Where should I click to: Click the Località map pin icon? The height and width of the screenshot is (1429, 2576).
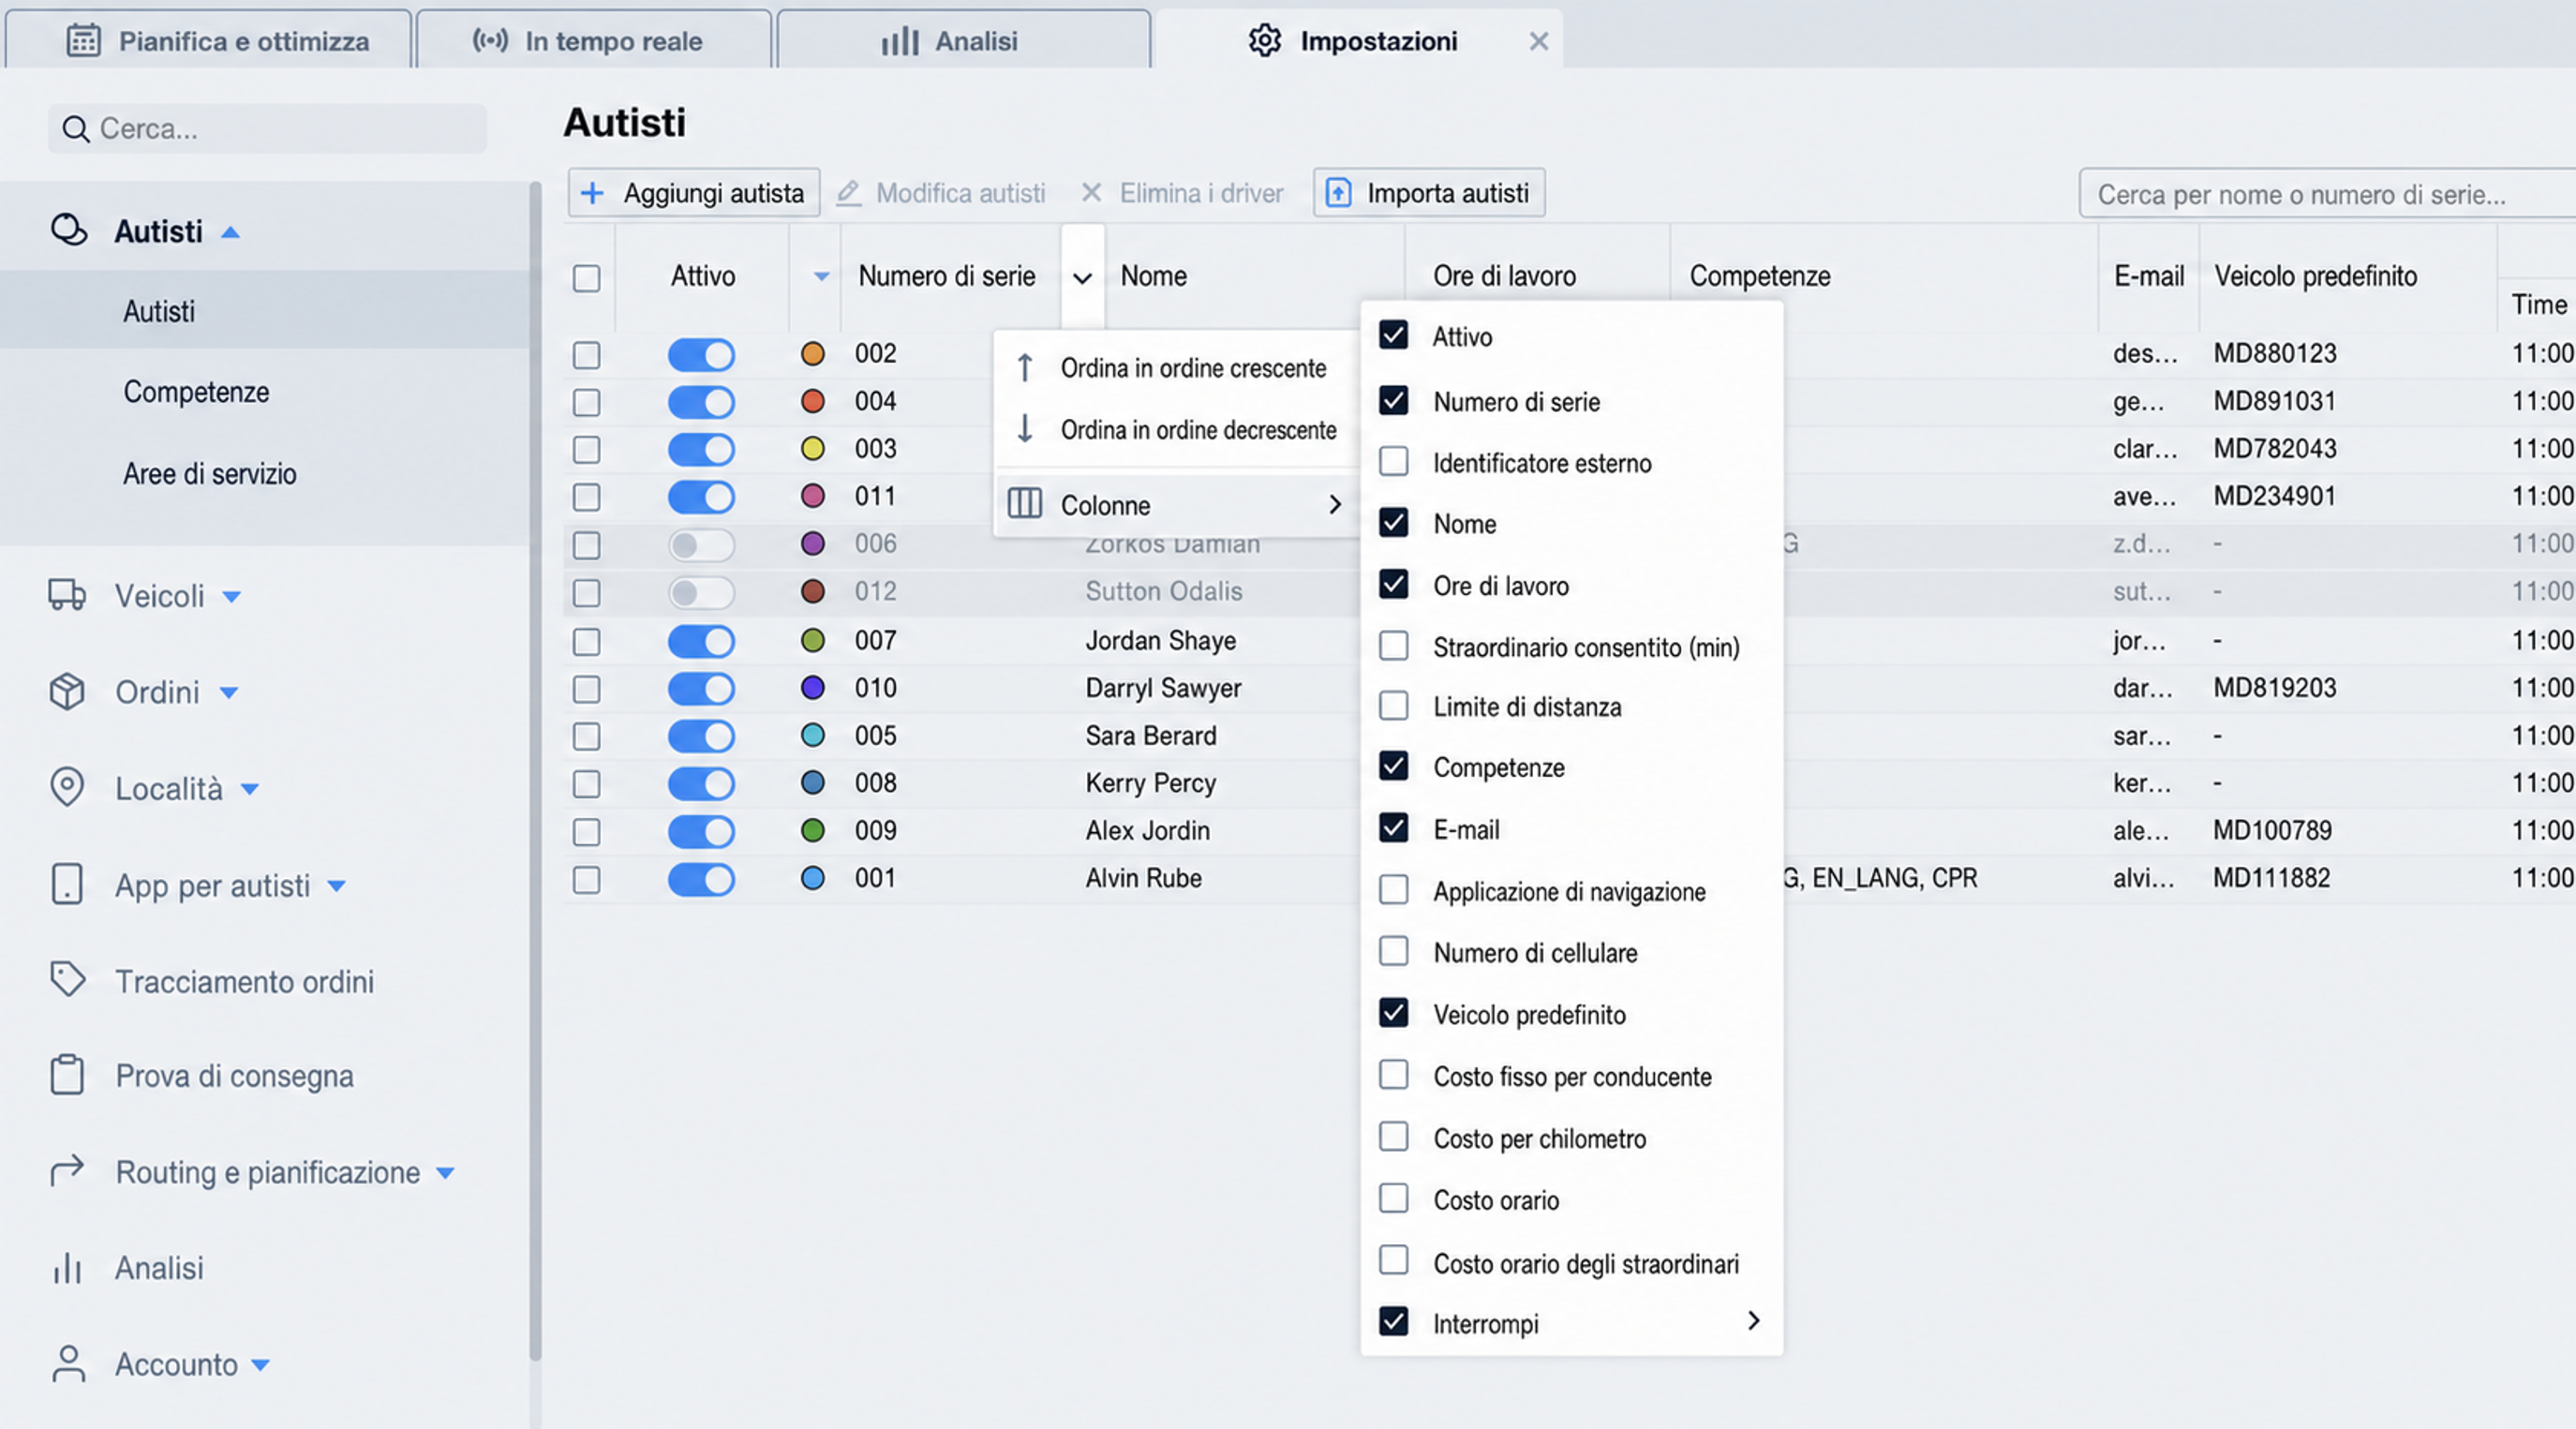pyautogui.click(x=67, y=787)
